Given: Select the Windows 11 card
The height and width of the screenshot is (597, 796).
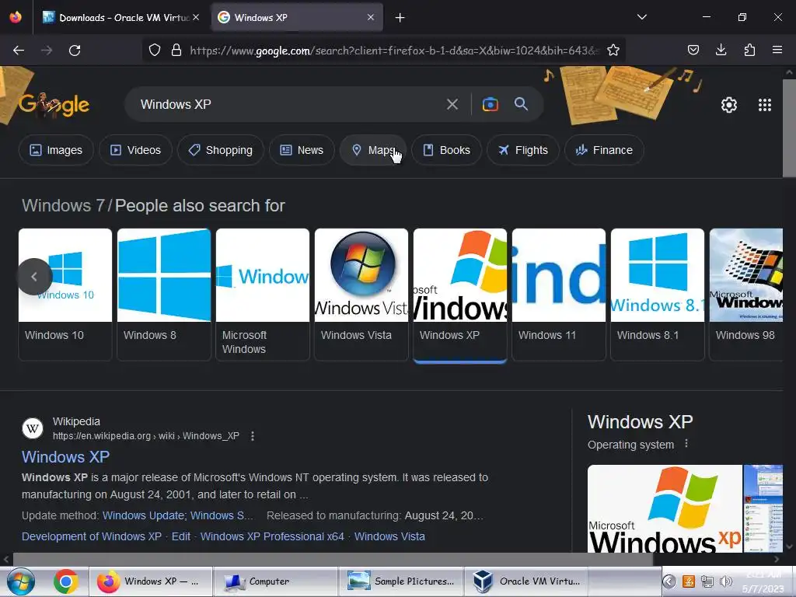Looking at the screenshot, I should (x=559, y=295).
